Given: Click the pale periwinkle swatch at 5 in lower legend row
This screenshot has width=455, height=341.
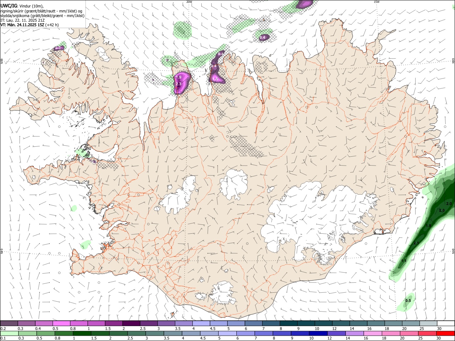Looking at the screenshot, I should coord(227,334).
